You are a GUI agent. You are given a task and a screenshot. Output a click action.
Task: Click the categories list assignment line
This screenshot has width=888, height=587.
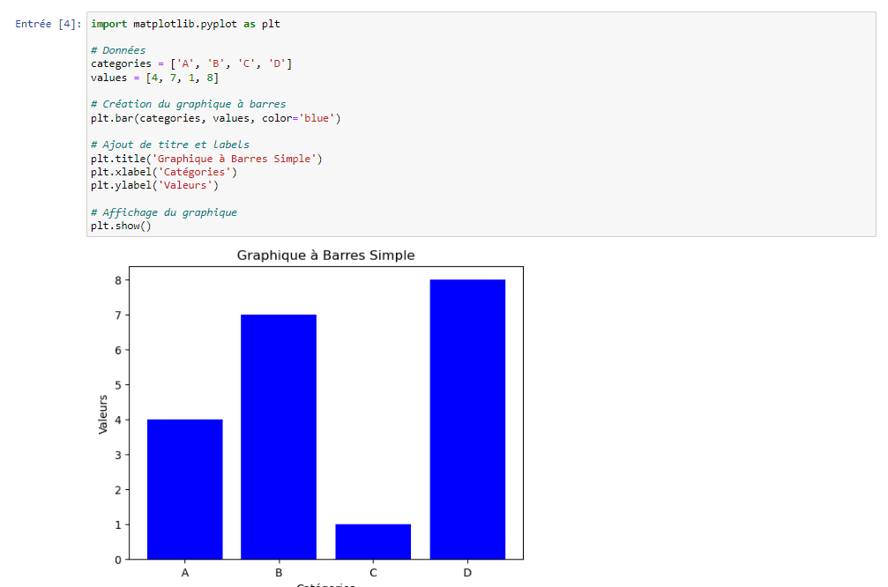(191, 63)
